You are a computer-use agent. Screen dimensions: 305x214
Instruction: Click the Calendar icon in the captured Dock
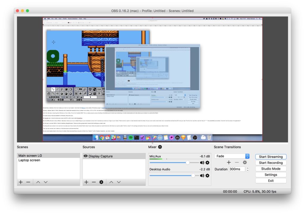click(x=107, y=138)
